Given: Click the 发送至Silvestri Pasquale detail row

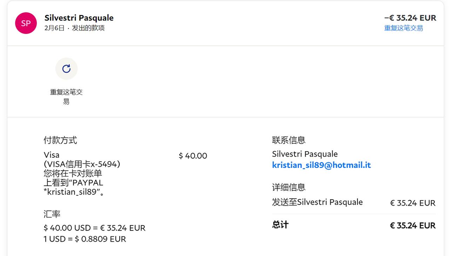Looking at the screenshot, I should (x=317, y=202).
